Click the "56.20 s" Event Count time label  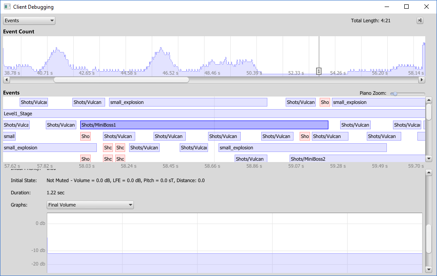[380, 73]
